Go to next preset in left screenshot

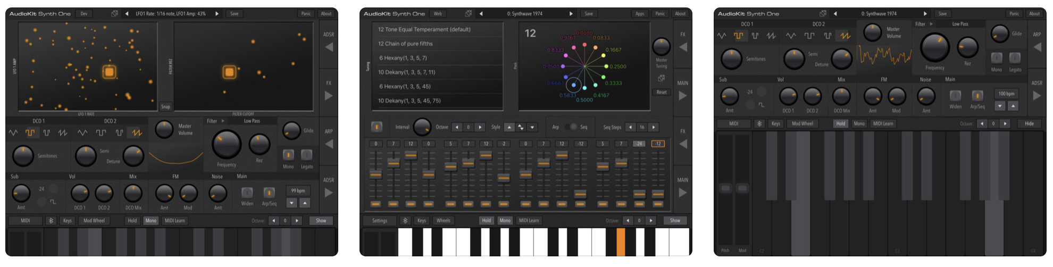pyautogui.click(x=217, y=13)
